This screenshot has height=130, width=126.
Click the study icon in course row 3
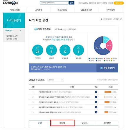click(96, 102)
